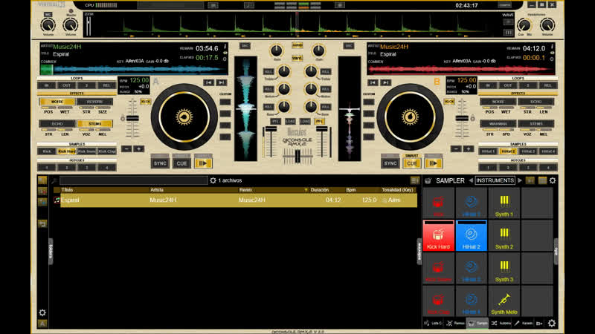595x334 pixels.
Task: Jump to next track on deck A
Action: [221, 82]
